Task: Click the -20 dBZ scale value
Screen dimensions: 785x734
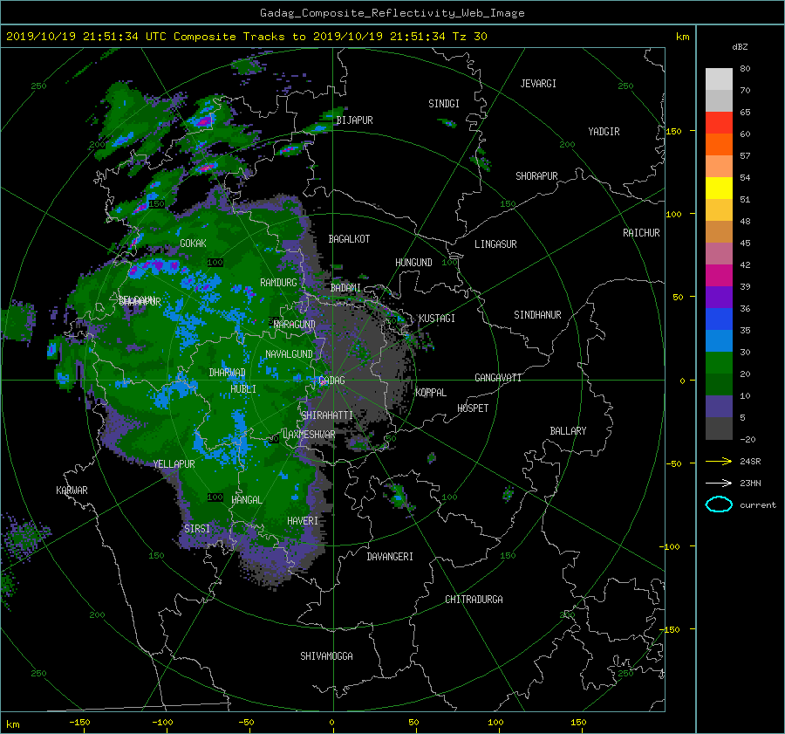Action: tap(747, 439)
